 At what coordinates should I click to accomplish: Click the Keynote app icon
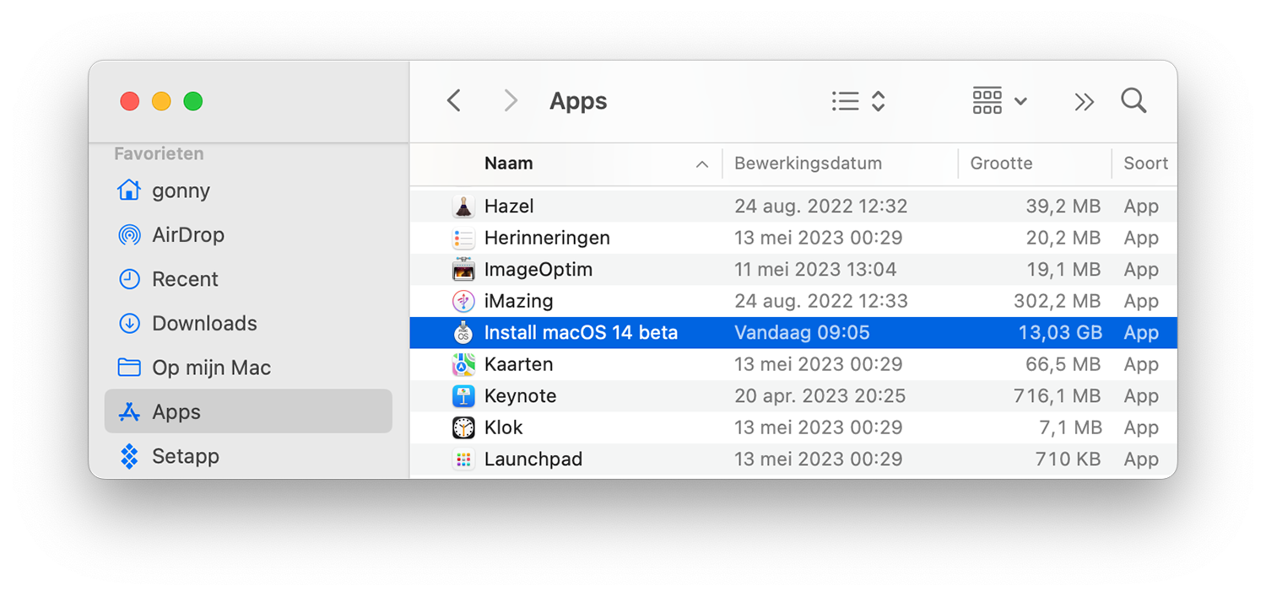[463, 396]
